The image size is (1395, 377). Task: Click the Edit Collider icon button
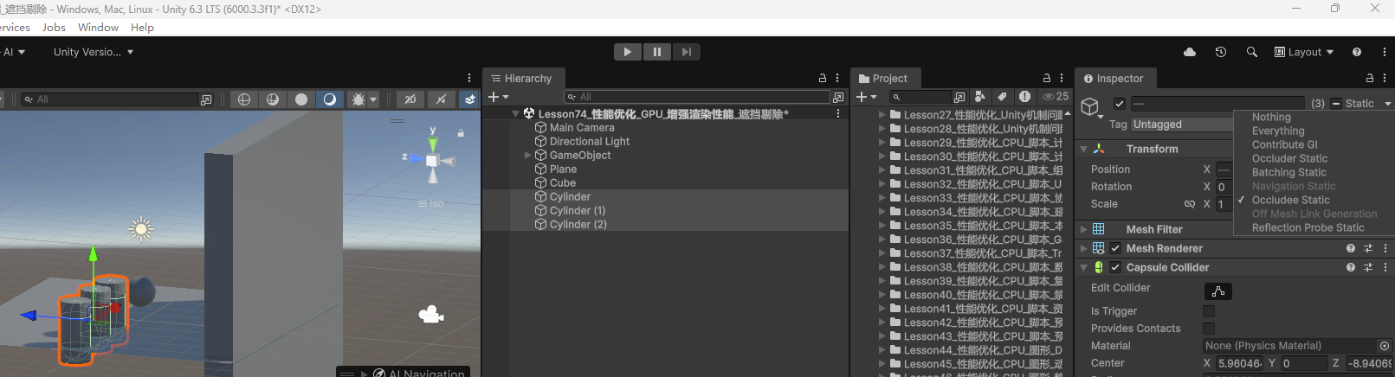(x=1217, y=291)
